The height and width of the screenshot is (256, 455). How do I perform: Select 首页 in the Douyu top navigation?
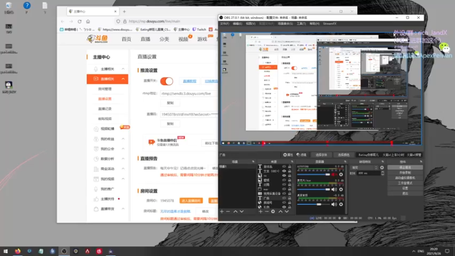[126, 39]
